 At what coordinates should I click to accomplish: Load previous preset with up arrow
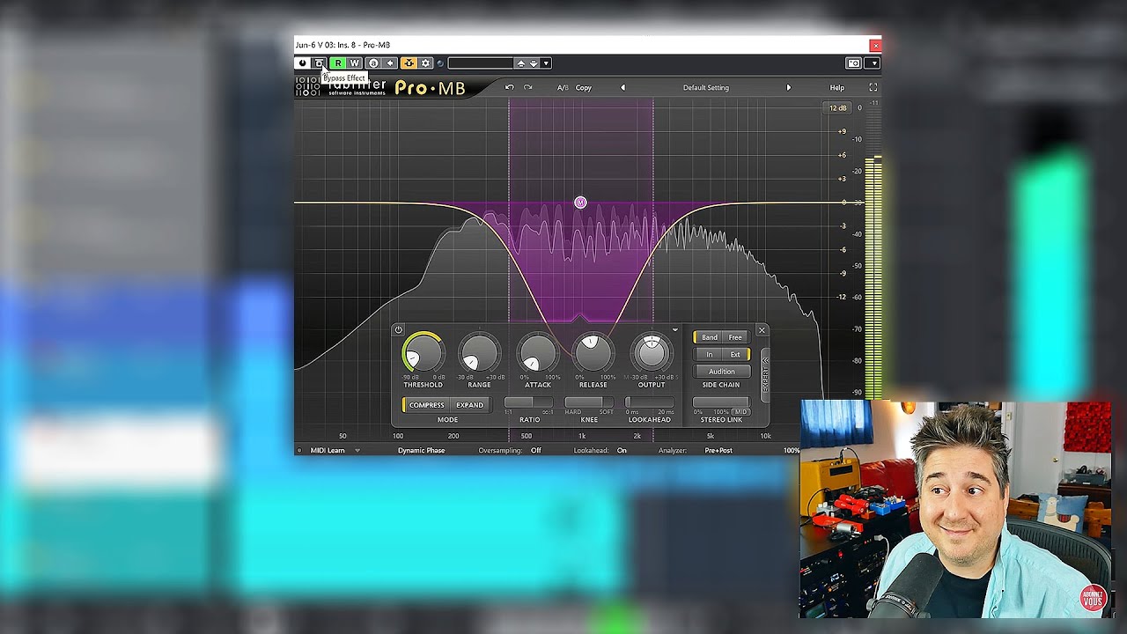coord(521,63)
